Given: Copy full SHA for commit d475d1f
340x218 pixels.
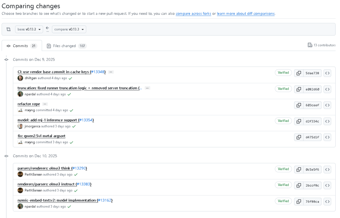Looking at the screenshot, I should pyautogui.click(x=298, y=137).
